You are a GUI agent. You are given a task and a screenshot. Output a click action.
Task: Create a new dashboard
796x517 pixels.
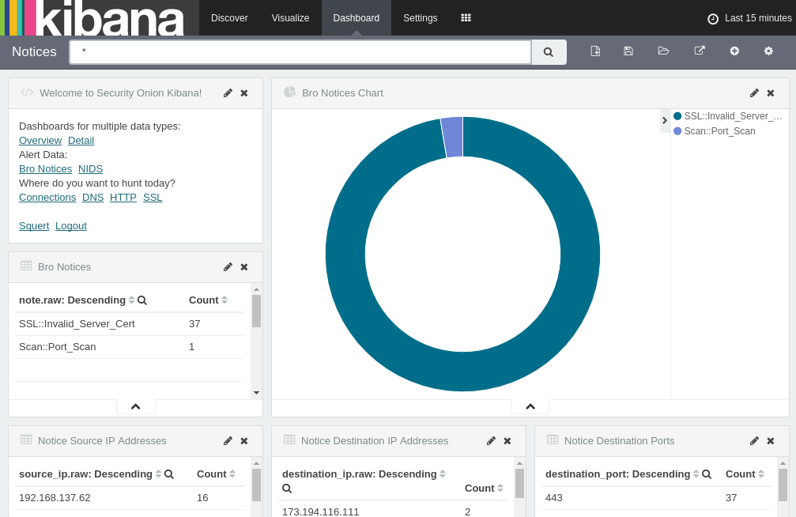[x=595, y=51]
